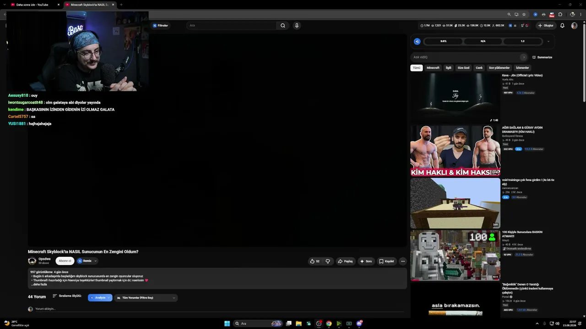Open File Explorer from taskbar
Image resolution: width=586 pixels, height=329 pixels.
click(298, 324)
